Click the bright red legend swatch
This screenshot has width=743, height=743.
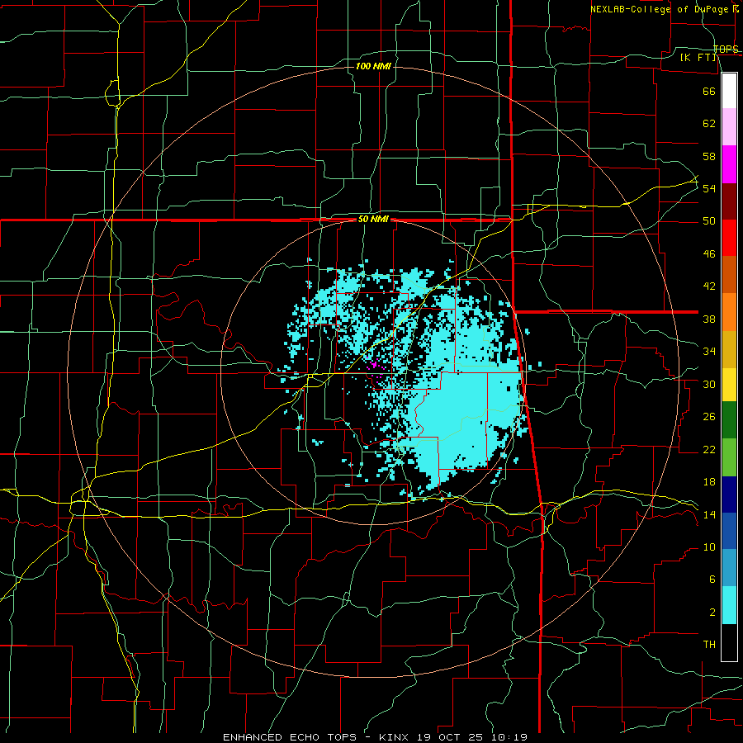pos(729,238)
